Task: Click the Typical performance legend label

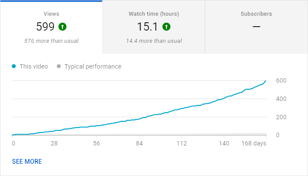Action: tap(93, 66)
